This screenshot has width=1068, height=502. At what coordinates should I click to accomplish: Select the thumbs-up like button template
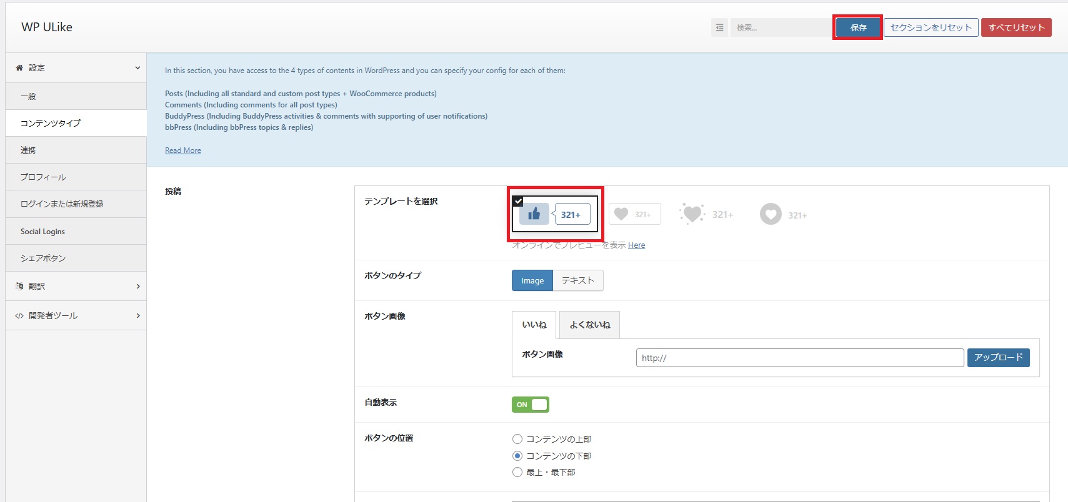[554, 214]
